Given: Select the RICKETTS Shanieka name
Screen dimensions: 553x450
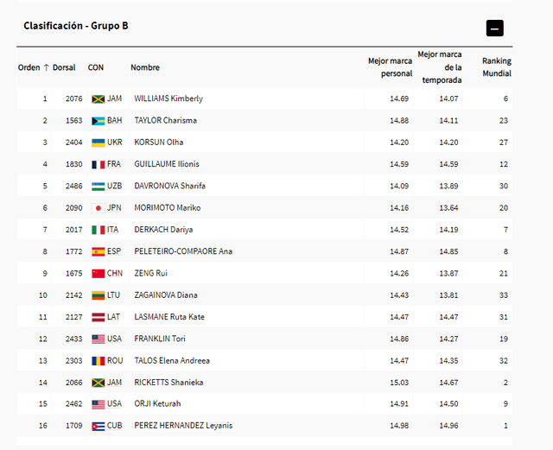Looking at the screenshot, I should pos(171,382).
